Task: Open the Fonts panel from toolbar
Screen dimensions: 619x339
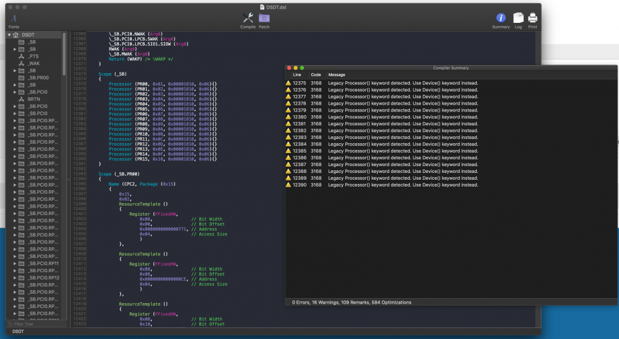Action: point(14,21)
